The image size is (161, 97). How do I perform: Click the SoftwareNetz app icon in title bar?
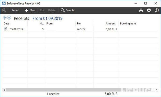pyautogui.click(x=4, y=3)
